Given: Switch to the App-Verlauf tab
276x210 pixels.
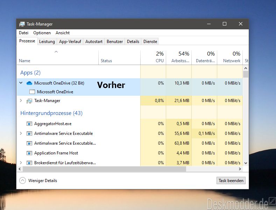Looking at the screenshot, I should tap(70, 42).
